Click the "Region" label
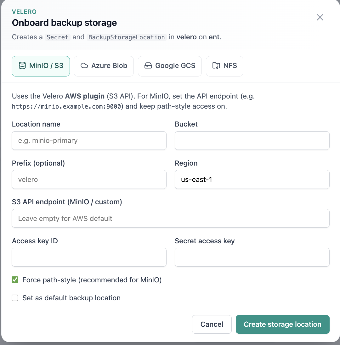 (x=186, y=163)
